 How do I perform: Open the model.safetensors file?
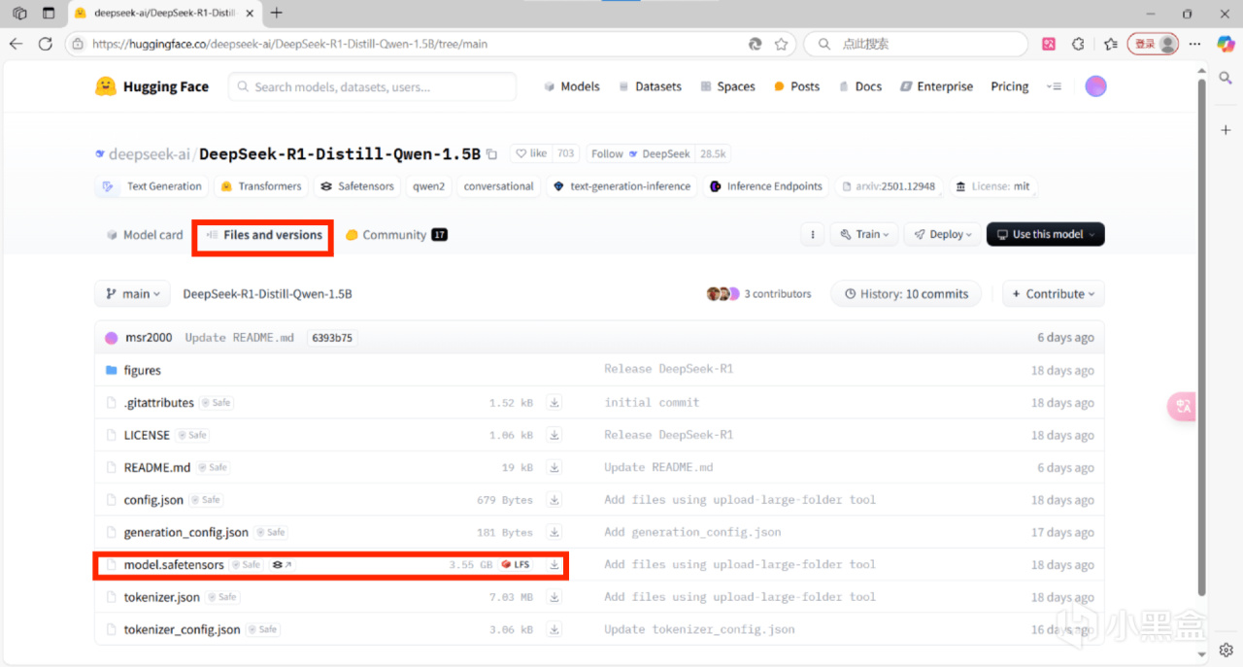pos(174,564)
